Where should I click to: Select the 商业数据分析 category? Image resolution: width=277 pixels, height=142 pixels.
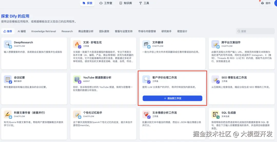coord(86,31)
